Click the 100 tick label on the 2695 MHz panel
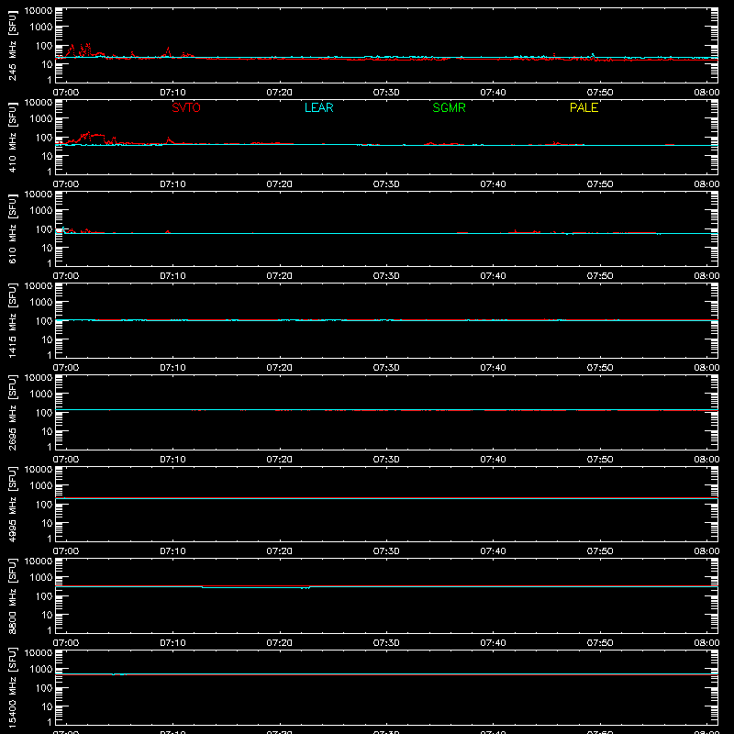This screenshot has height=734, width=734. (x=44, y=413)
